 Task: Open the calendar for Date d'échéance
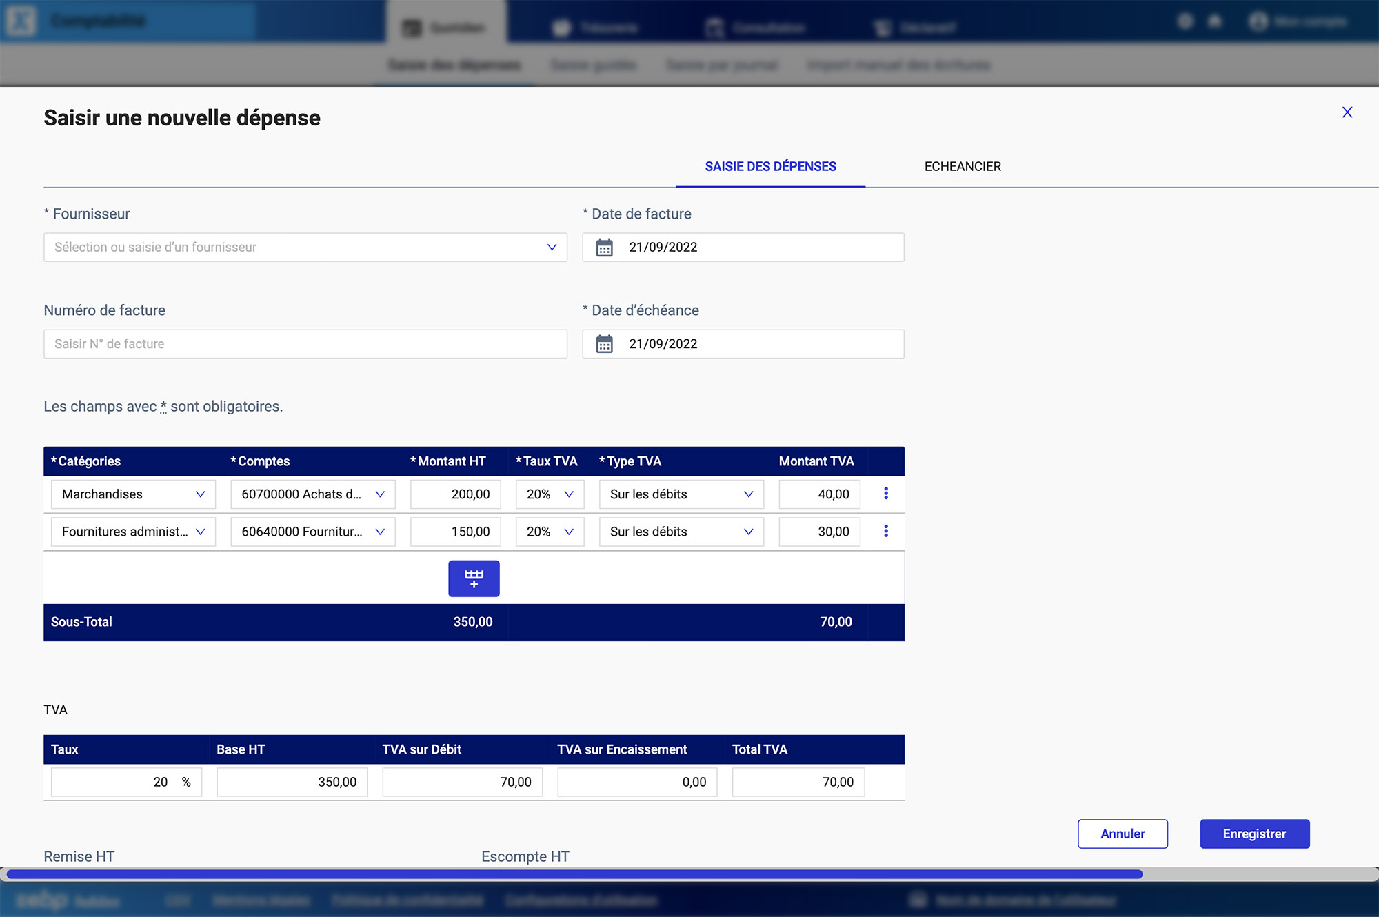pos(605,343)
